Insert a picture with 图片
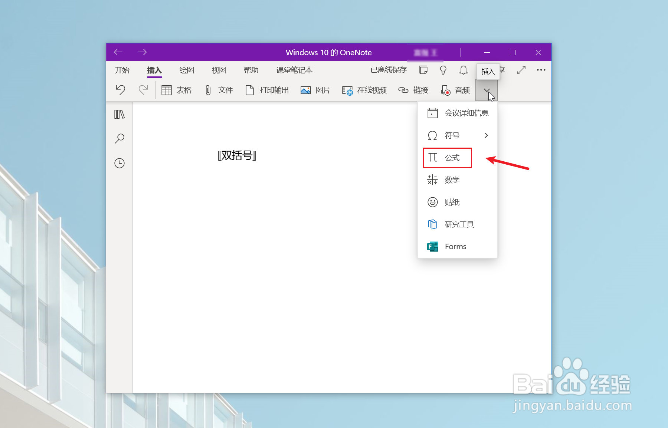The width and height of the screenshot is (668, 428). (x=315, y=90)
